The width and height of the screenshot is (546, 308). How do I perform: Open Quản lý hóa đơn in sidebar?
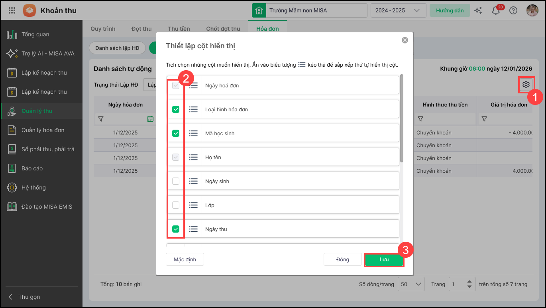pos(43,130)
